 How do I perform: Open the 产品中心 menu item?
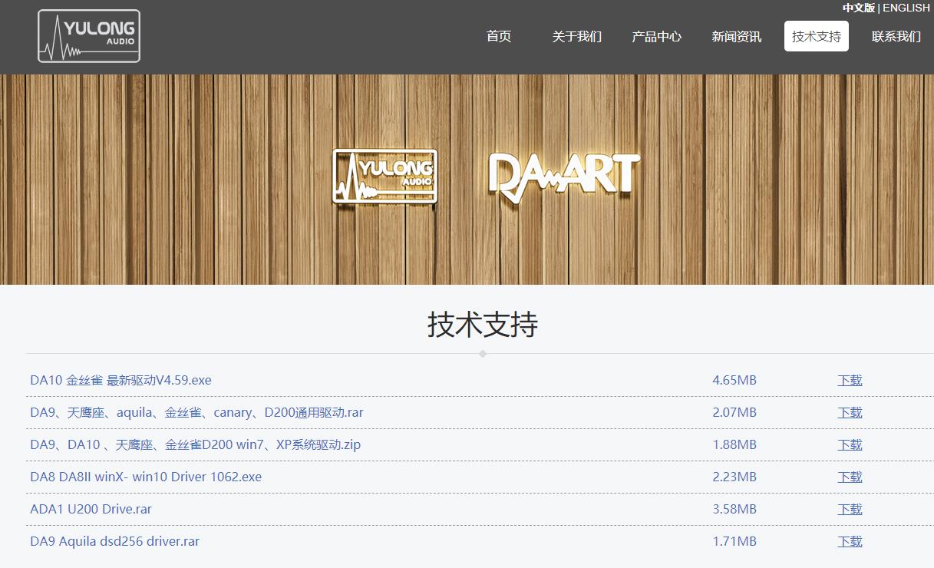656,35
